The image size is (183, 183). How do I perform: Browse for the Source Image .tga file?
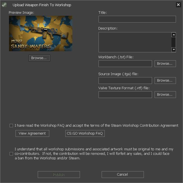point(165,81)
